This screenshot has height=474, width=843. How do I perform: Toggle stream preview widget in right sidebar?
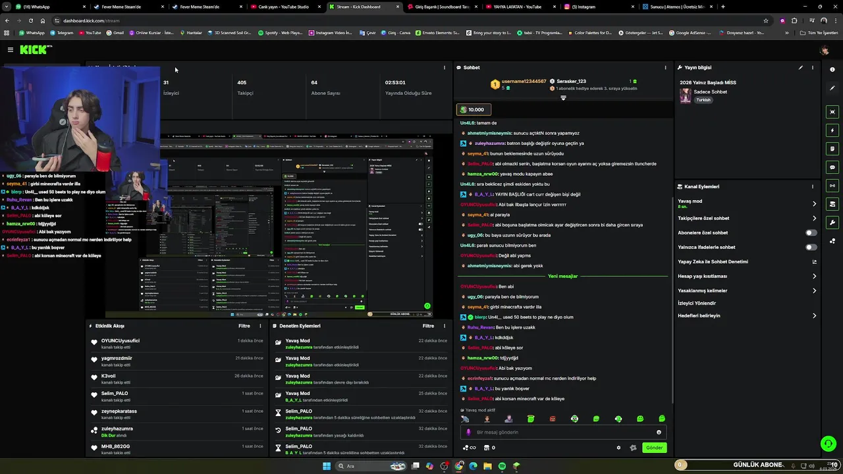[832, 112]
